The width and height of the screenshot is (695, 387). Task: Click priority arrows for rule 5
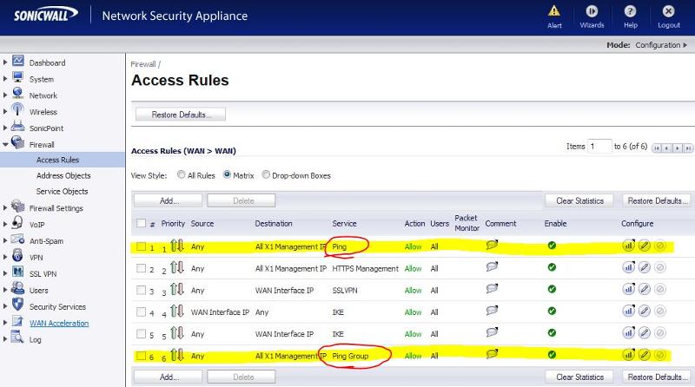click(x=177, y=333)
